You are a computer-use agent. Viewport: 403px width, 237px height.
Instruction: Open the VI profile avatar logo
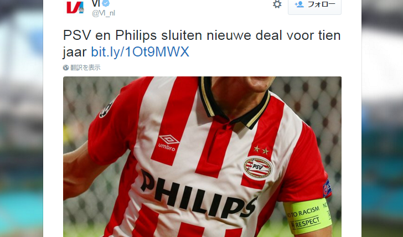(75, 7)
